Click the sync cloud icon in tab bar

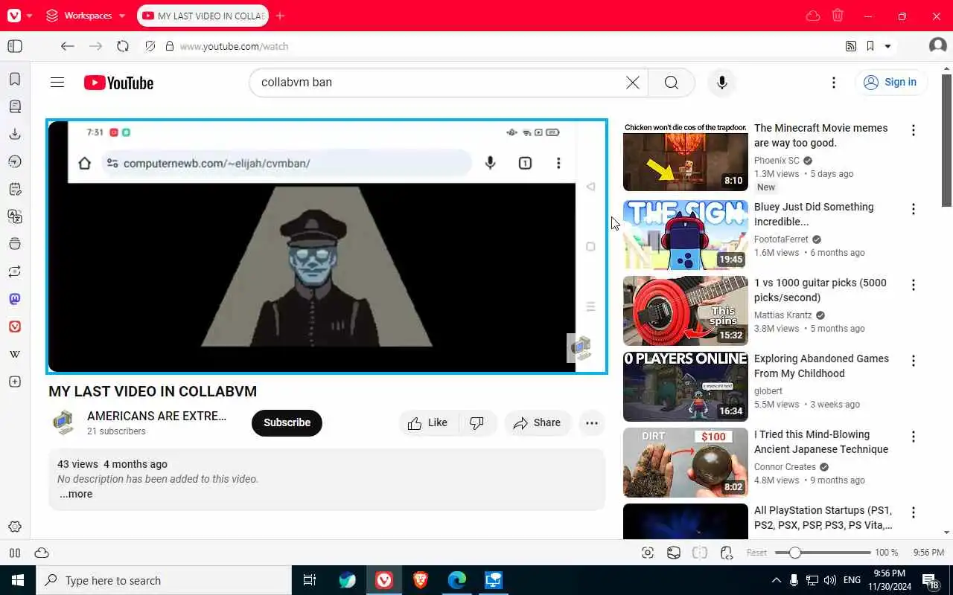813,16
